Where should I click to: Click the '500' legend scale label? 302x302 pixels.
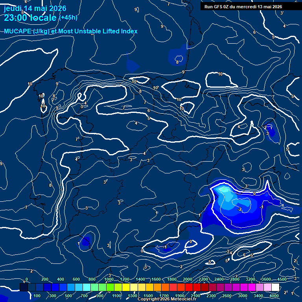coord(68,296)
